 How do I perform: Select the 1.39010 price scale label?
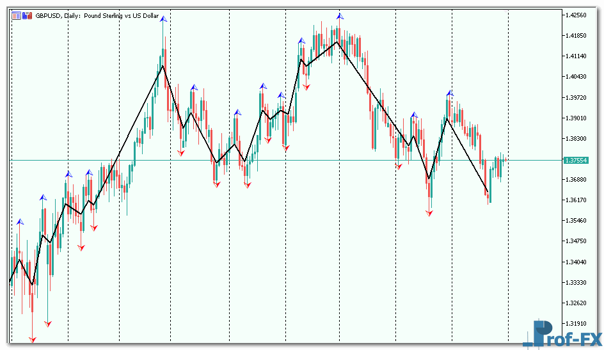point(576,118)
